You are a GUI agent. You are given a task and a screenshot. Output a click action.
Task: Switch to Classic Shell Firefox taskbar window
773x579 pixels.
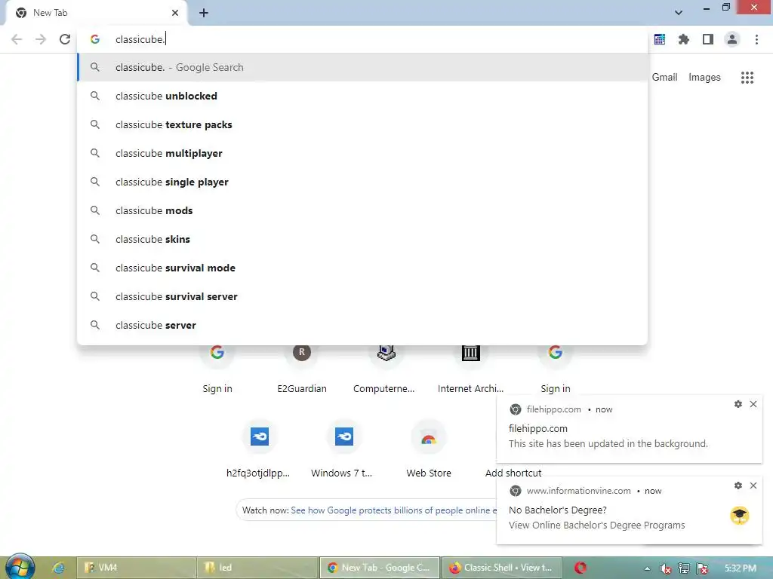point(501,568)
